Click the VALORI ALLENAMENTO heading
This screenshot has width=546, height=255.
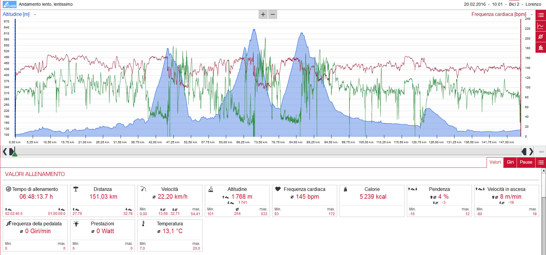[x=35, y=174]
